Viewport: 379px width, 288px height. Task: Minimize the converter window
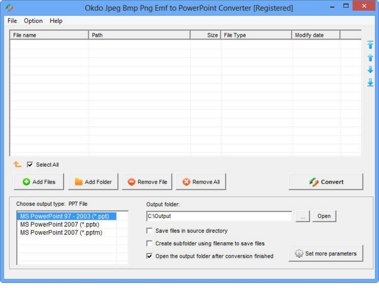(x=332, y=6)
